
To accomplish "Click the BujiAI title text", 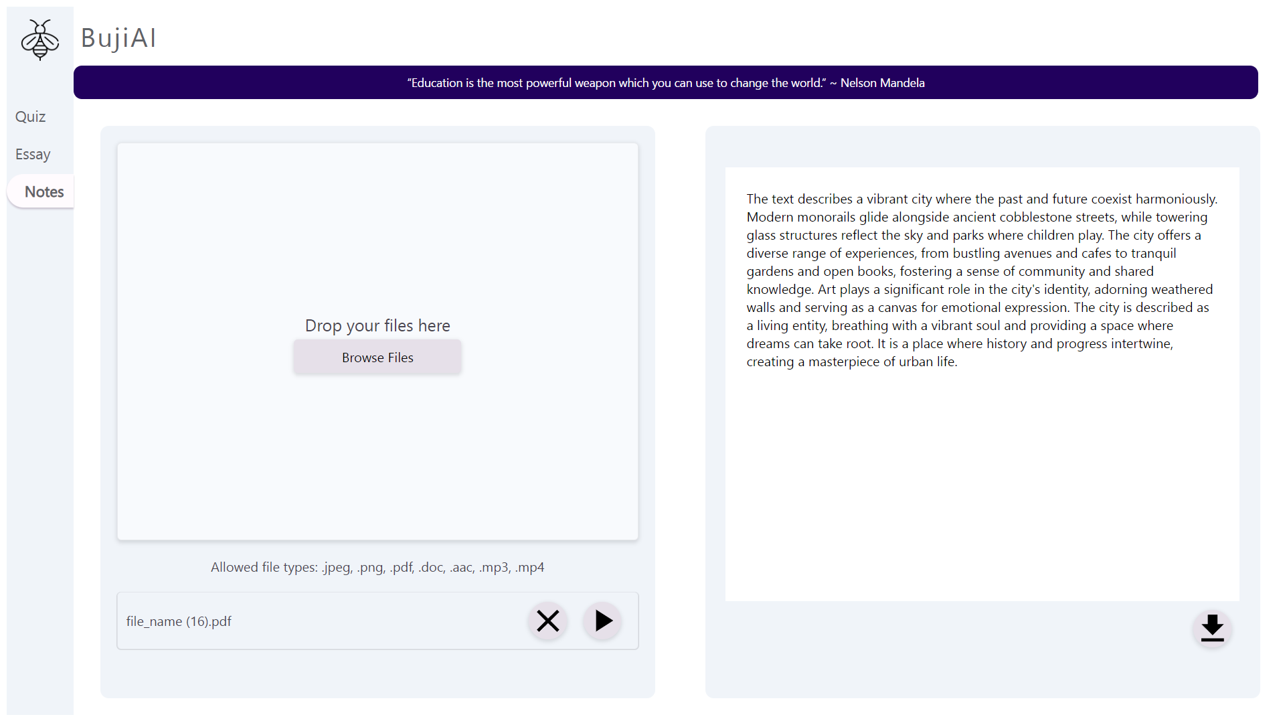I will pyautogui.click(x=118, y=38).
